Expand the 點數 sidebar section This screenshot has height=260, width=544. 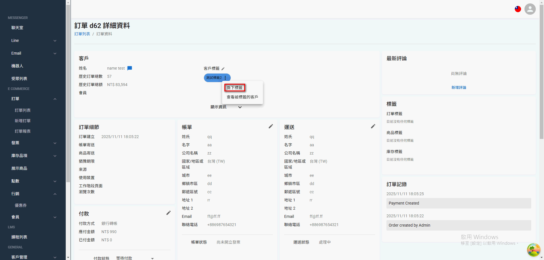pos(55,181)
